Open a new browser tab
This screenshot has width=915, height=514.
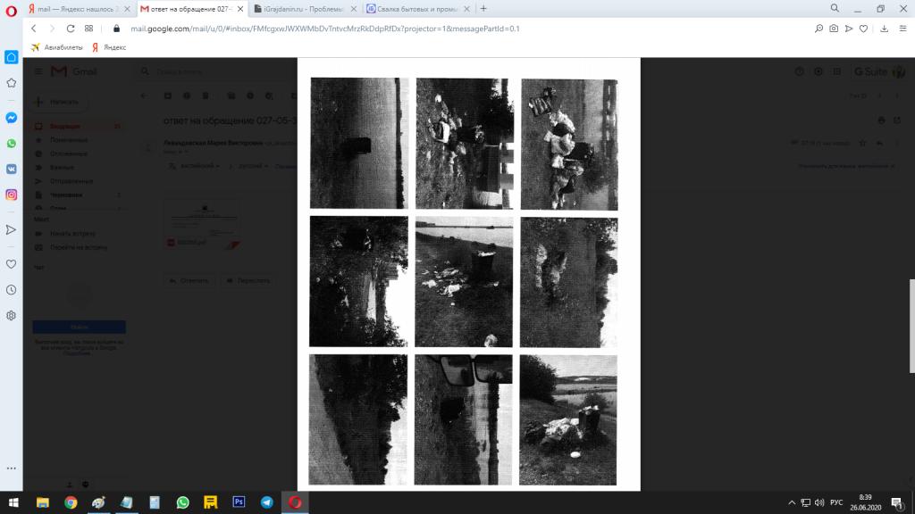[483, 8]
